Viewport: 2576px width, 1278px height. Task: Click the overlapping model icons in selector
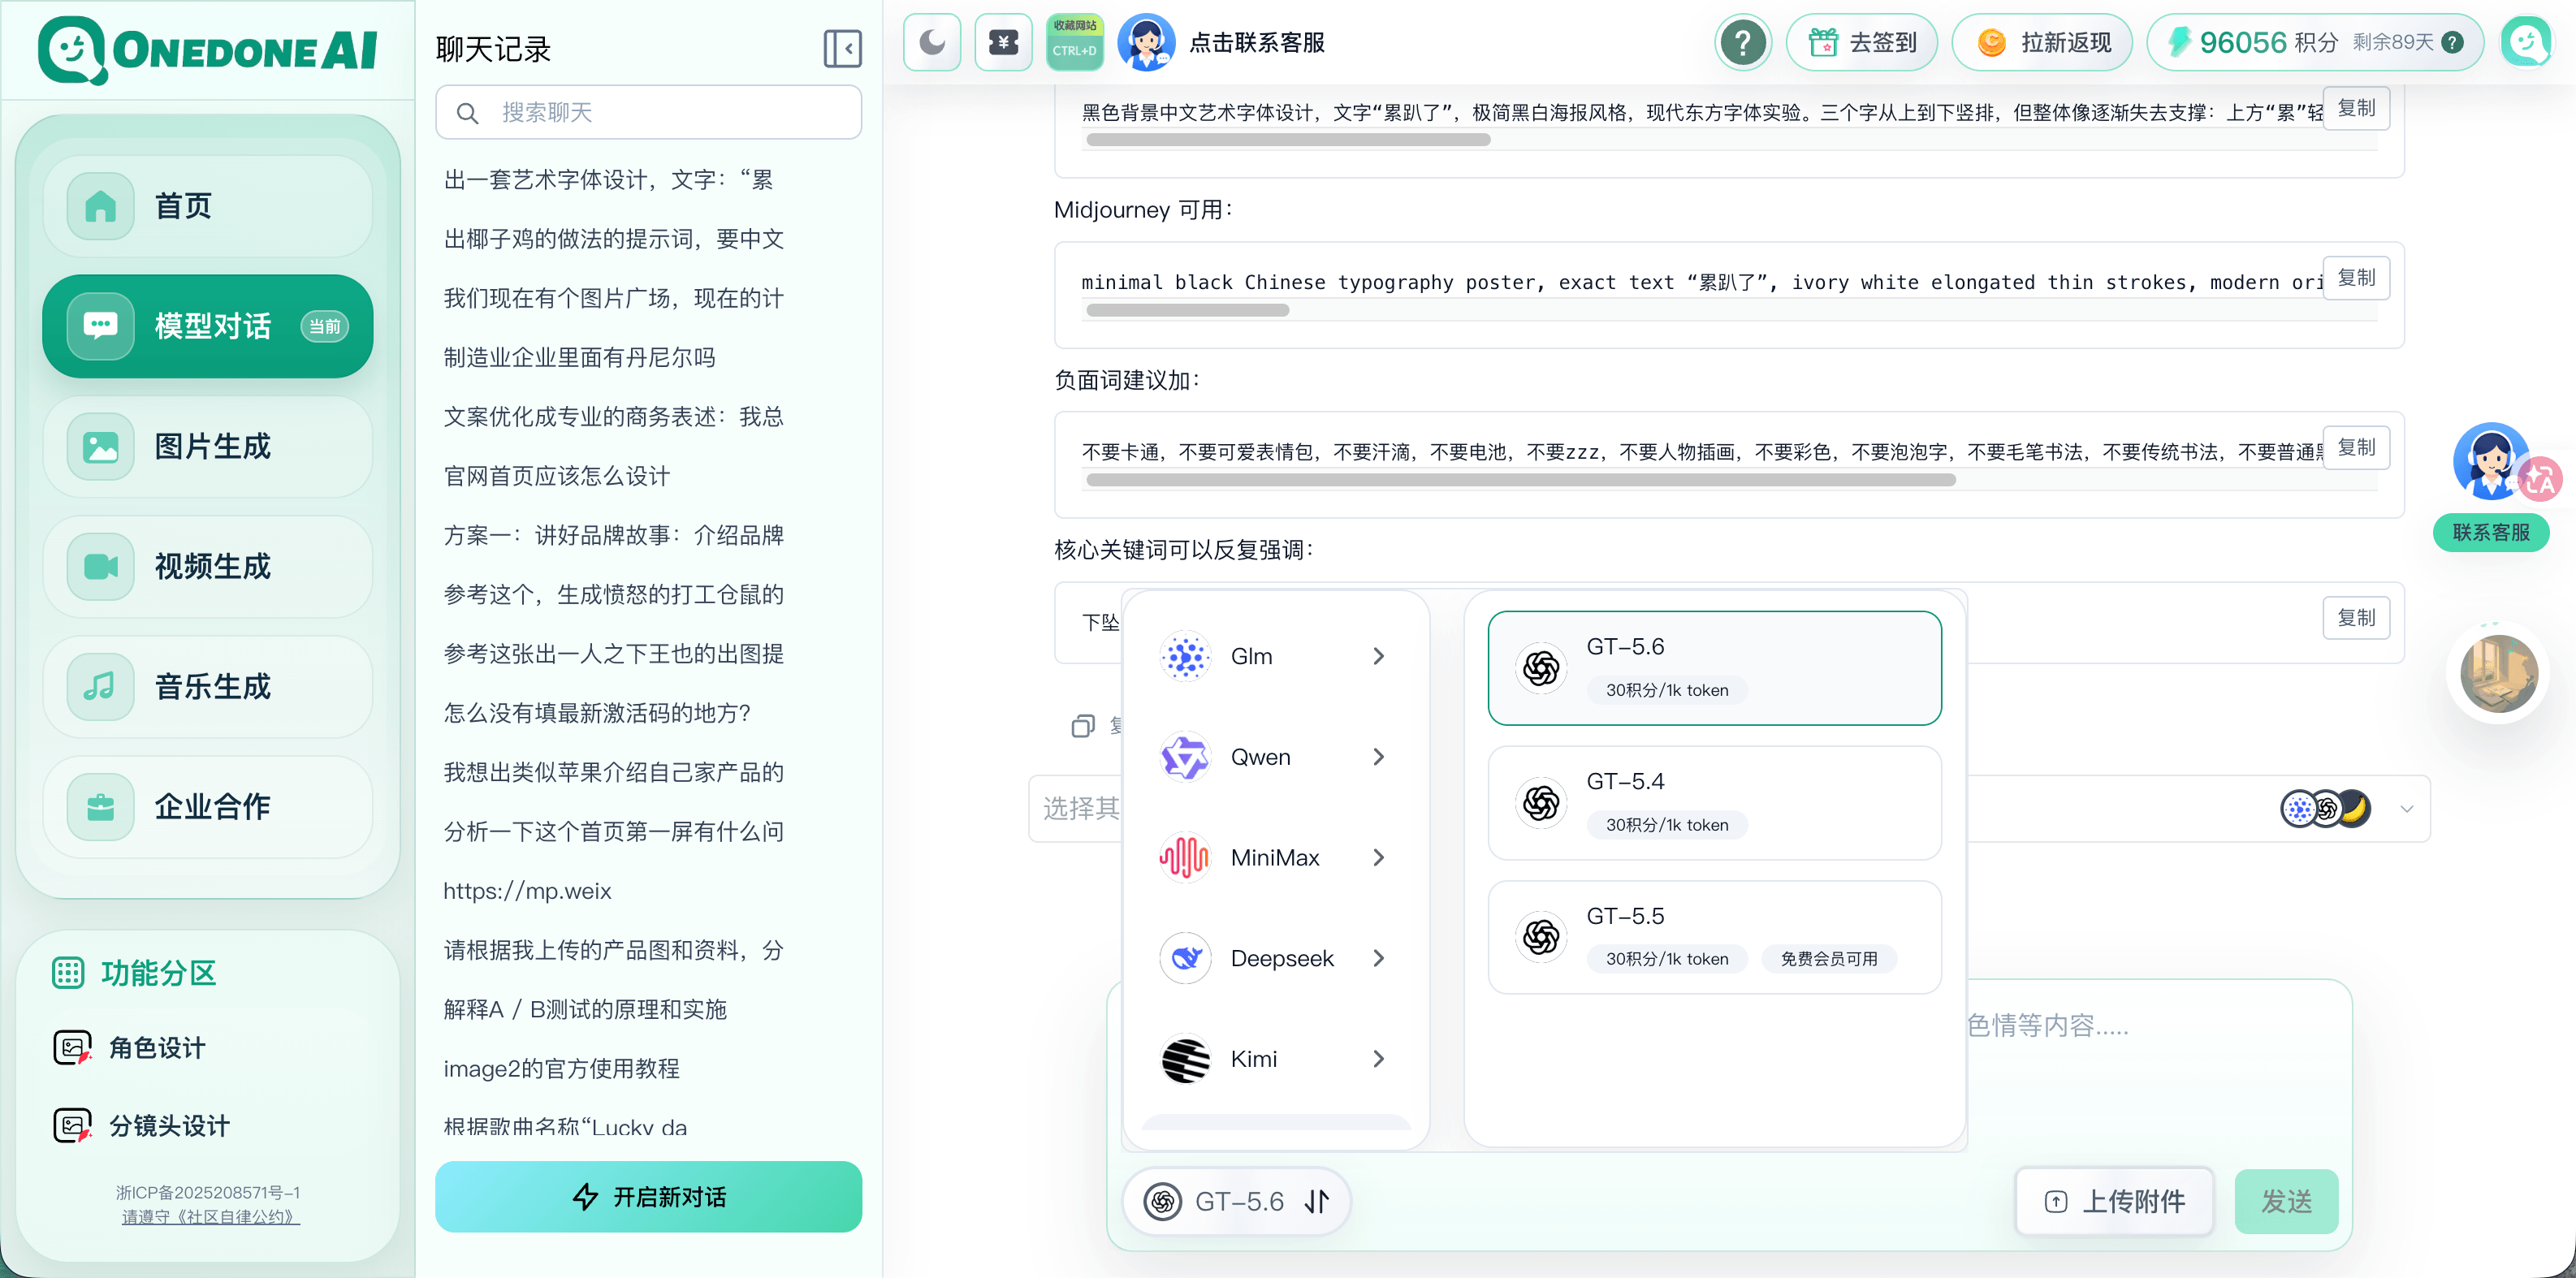tap(2325, 808)
